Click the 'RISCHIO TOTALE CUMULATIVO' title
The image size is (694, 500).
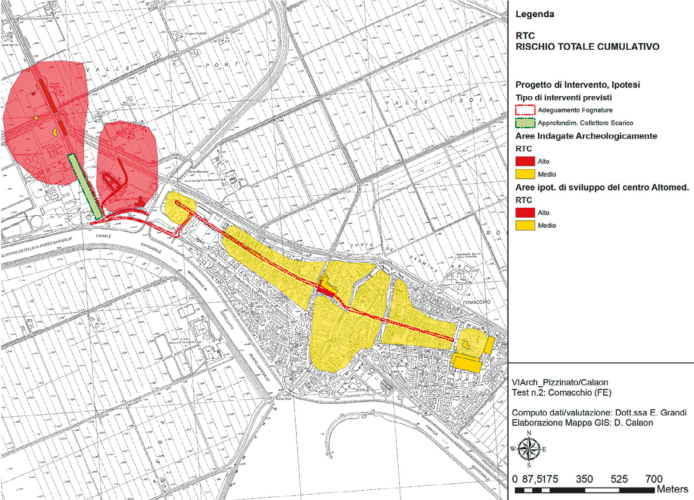pyautogui.click(x=587, y=46)
